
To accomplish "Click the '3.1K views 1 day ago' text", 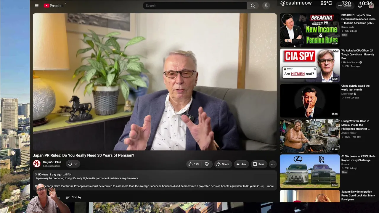I will pos(48,175).
